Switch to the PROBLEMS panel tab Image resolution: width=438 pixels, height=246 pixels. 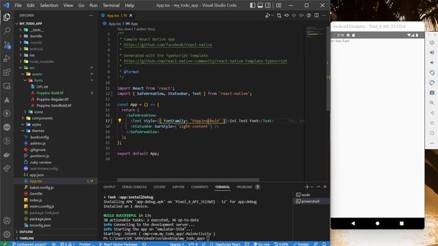point(244,187)
